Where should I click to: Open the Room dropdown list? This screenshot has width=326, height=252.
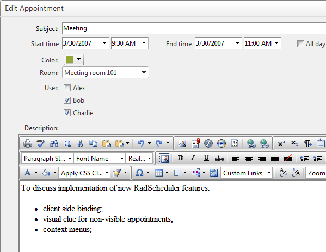click(x=106, y=72)
